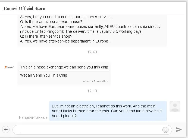Click the European warehouses answer text
Viewport: 188px width, 138px height.
[92, 27]
